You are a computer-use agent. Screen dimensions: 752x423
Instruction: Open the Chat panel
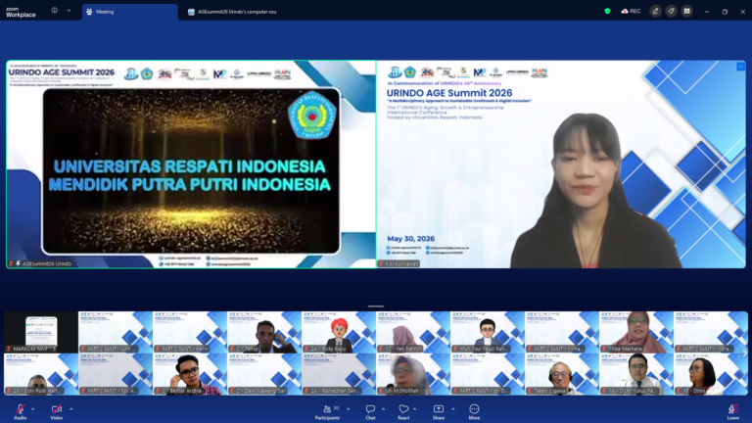[370, 411]
